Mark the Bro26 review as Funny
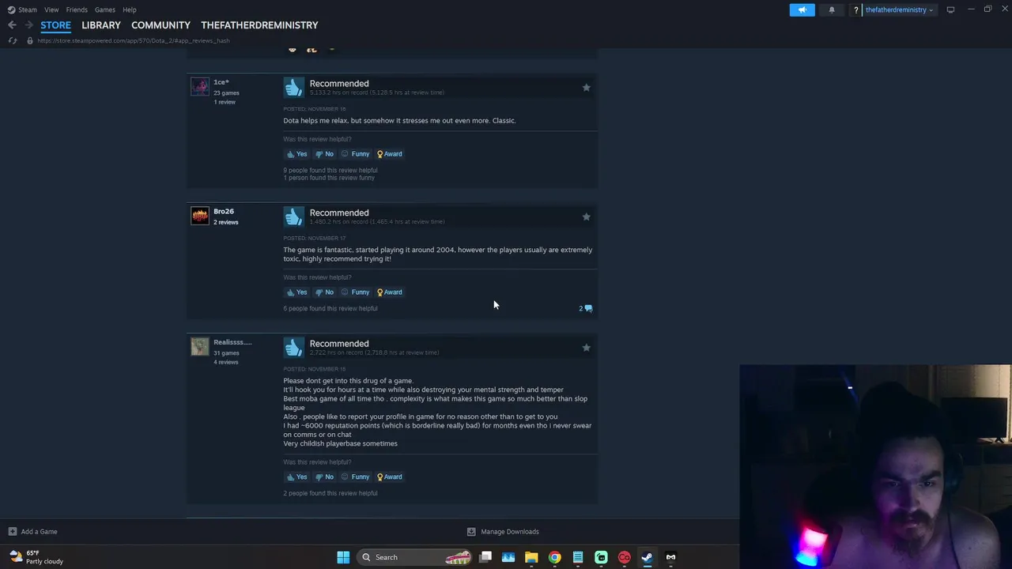This screenshot has width=1012, height=569. [356, 292]
